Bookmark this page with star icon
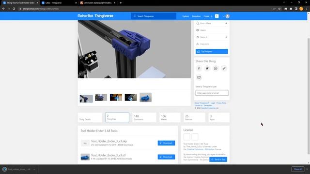Image resolution: width=310 pixels, height=174 pixels. (279, 9)
